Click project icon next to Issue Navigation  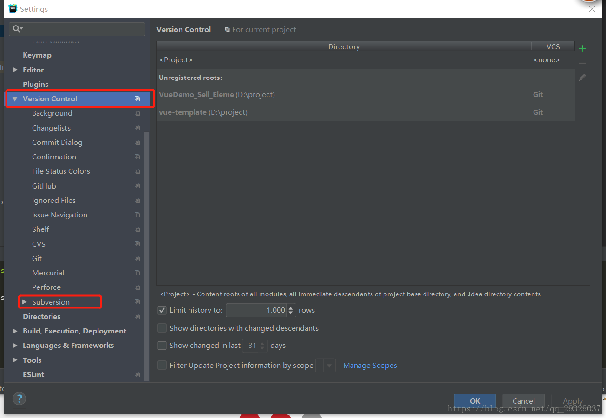click(x=137, y=215)
